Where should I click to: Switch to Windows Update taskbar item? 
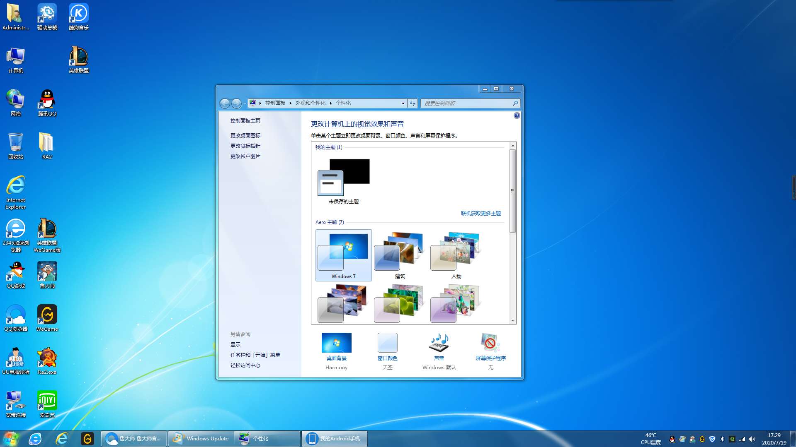tap(201, 439)
